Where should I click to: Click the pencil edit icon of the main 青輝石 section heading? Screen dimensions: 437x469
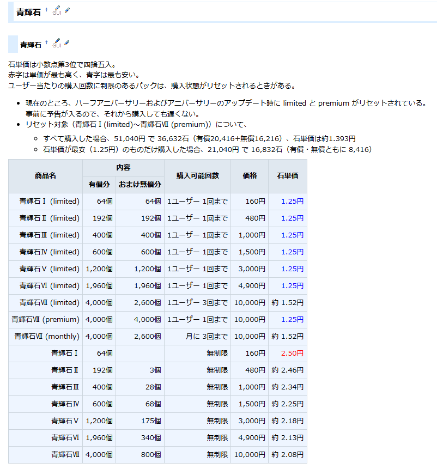pyautogui.click(x=68, y=10)
